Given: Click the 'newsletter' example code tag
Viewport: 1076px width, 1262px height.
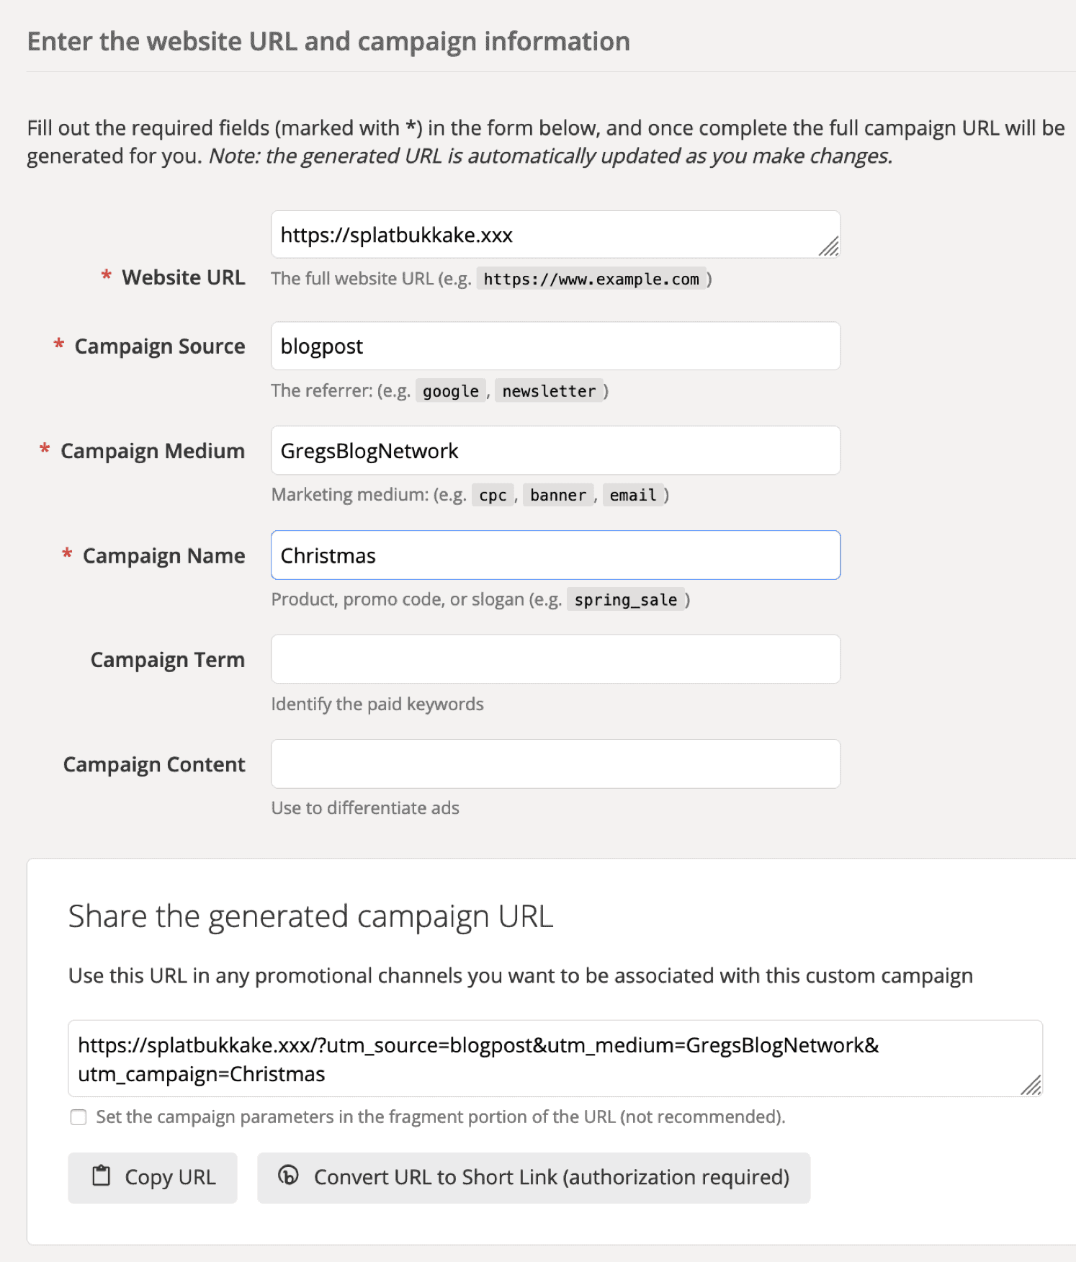Looking at the screenshot, I should point(549,391).
